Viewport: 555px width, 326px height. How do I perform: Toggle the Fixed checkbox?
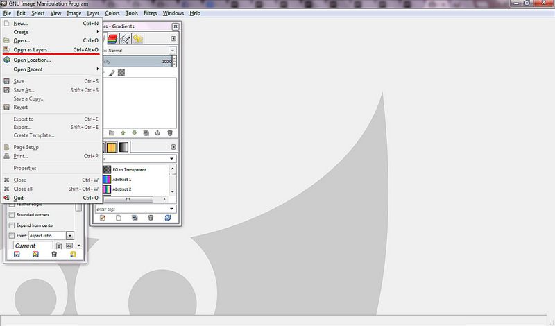pyautogui.click(x=12, y=236)
